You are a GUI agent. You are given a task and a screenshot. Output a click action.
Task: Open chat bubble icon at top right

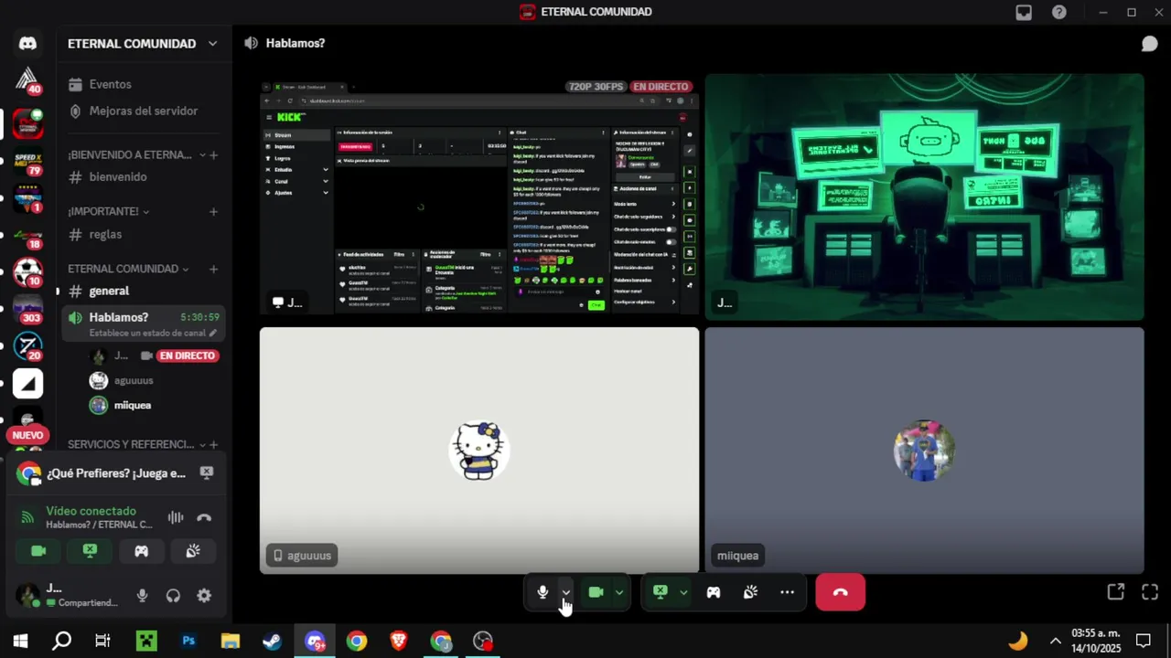[x=1149, y=44]
